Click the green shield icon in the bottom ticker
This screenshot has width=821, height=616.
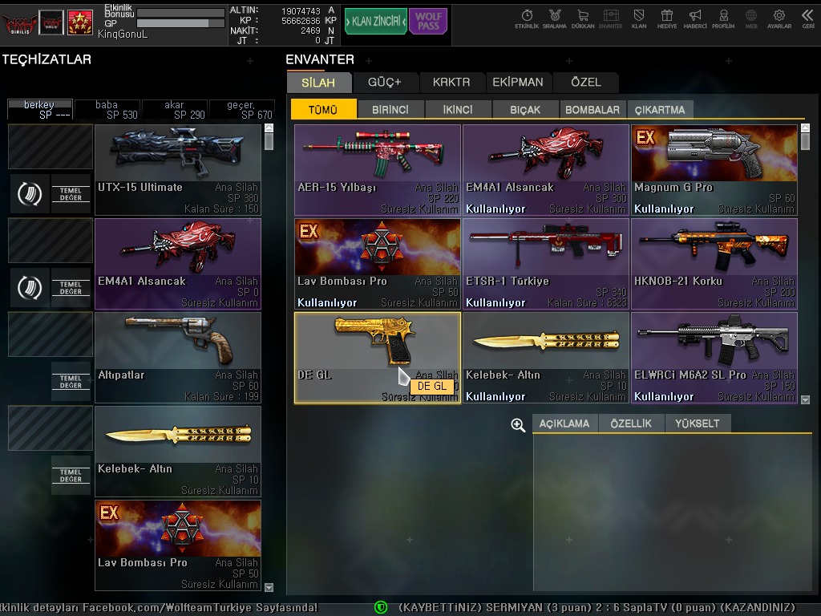point(381,608)
